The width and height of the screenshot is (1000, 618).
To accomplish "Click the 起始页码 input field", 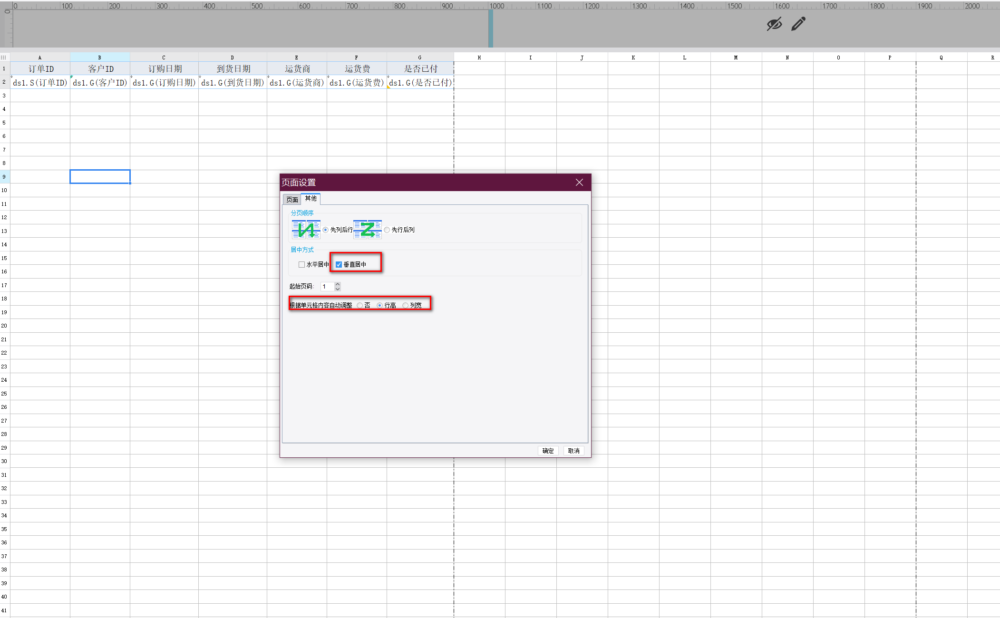I will pos(328,286).
